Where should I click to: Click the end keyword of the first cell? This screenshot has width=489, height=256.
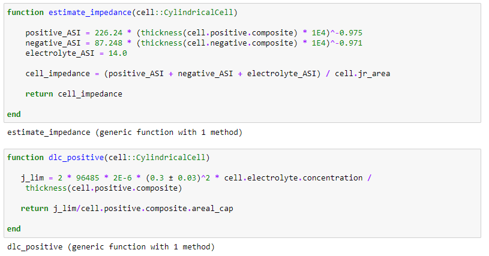(x=14, y=115)
